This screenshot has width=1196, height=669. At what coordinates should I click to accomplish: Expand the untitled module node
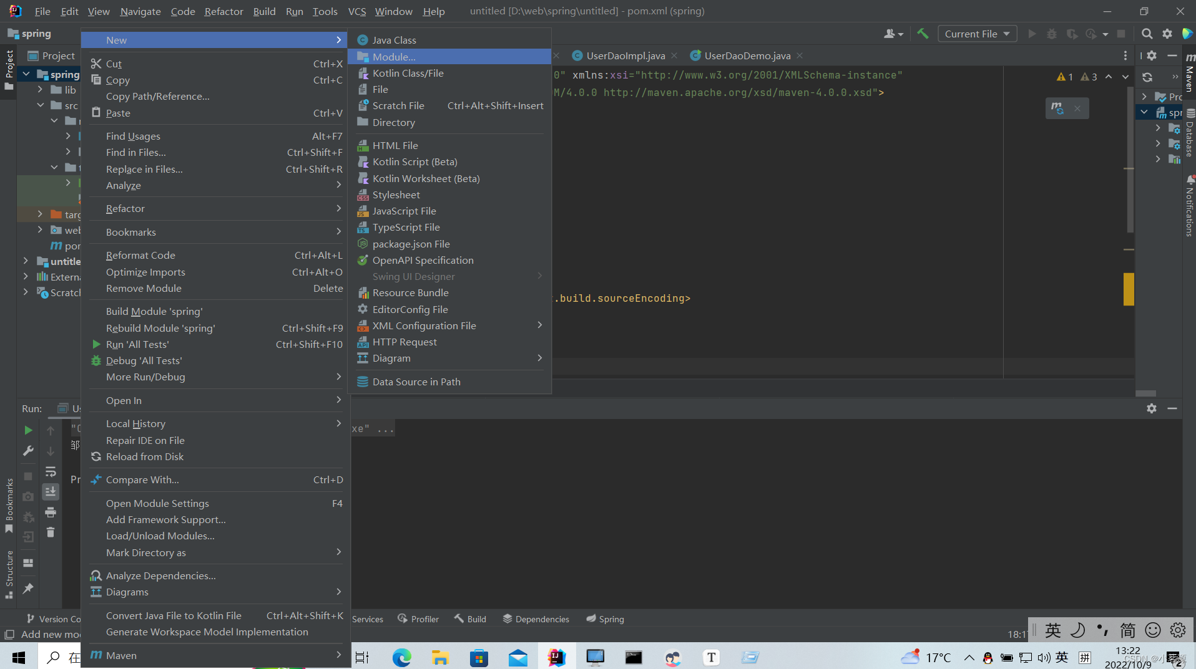point(26,261)
